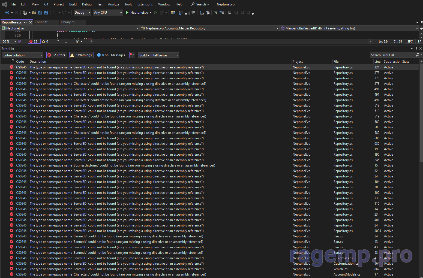This screenshot has width=423, height=278.
Task: Select the error row for Vehicle.cs
Action: (x=209, y=269)
